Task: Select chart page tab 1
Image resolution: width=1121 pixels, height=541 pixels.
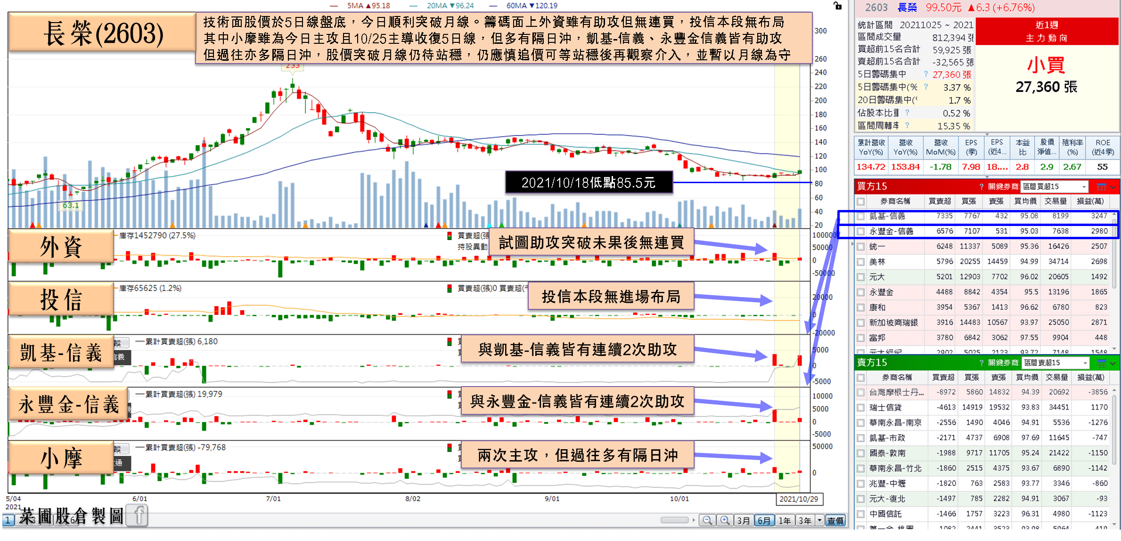Action: [x=8, y=520]
